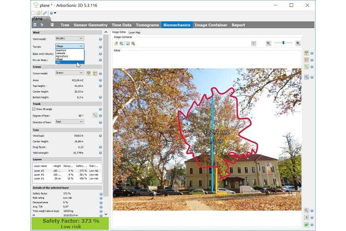The width and height of the screenshot is (346, 231).
Task: Expand the Direction of lean dropdown
Action: [x=70, y=122]
